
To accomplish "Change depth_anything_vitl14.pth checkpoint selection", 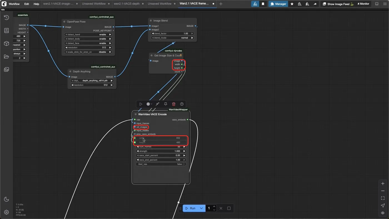I will pyautogui.click(x=92, y=81).
